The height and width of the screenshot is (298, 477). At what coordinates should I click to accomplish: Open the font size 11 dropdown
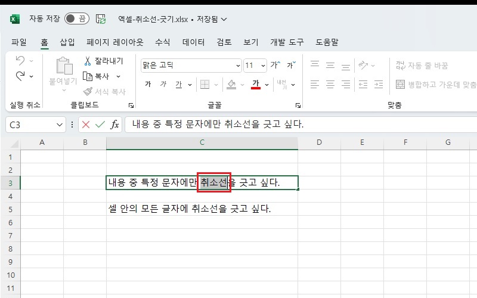point(263,66)
